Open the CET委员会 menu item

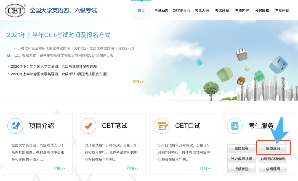point(182,11)
